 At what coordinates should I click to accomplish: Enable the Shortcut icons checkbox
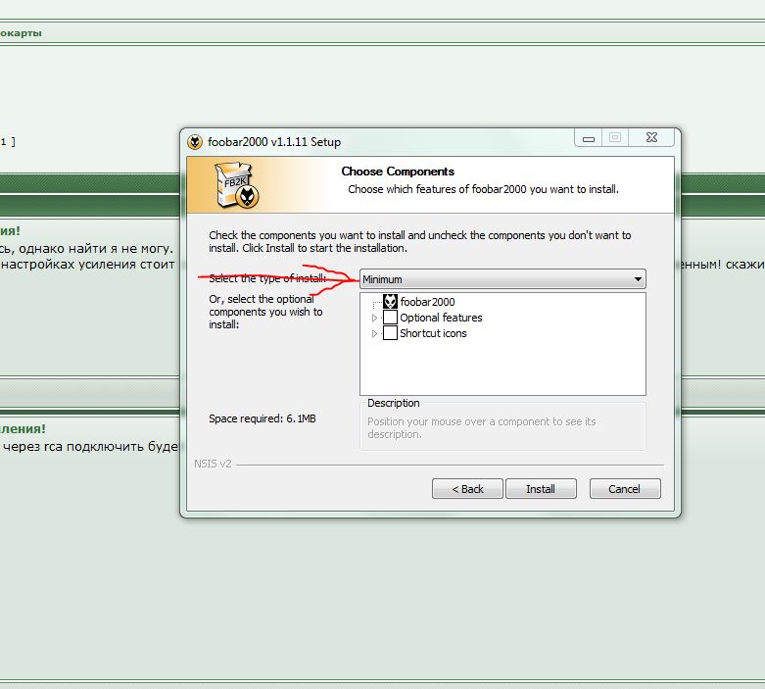click(x=390, y=333)
